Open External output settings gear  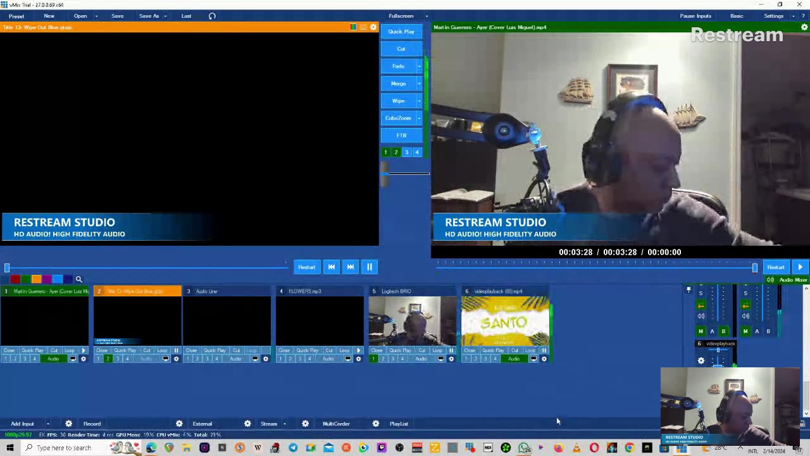tap(179, 424)
